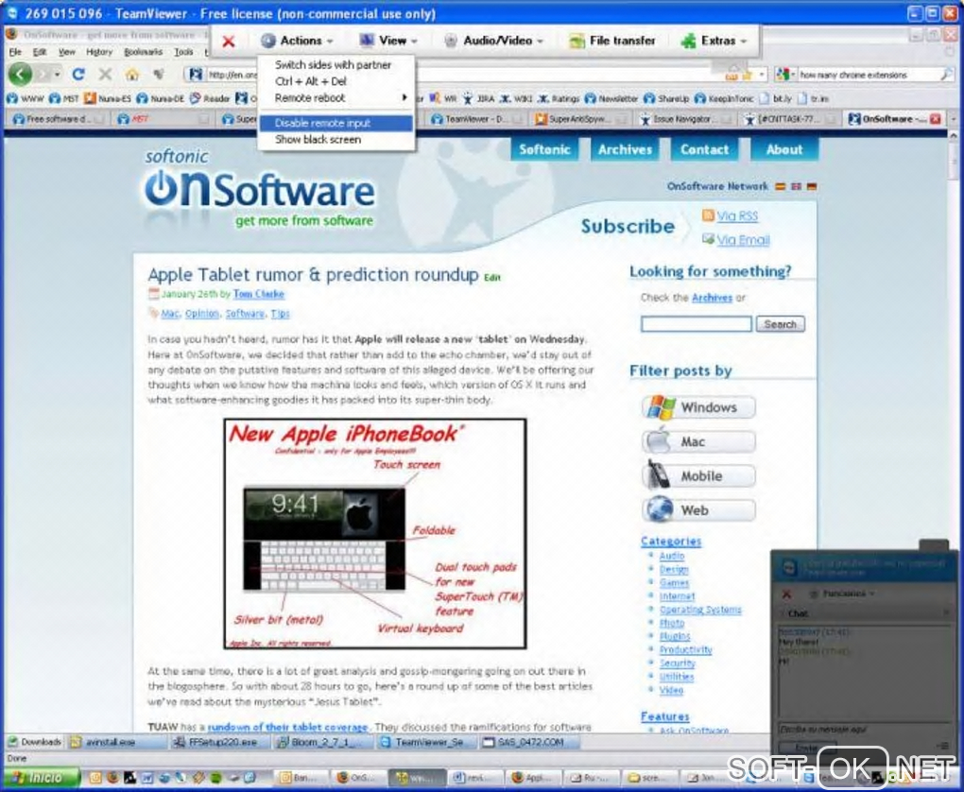Subscribe Via RSS link
964x792 pixels.
point(737,215)
